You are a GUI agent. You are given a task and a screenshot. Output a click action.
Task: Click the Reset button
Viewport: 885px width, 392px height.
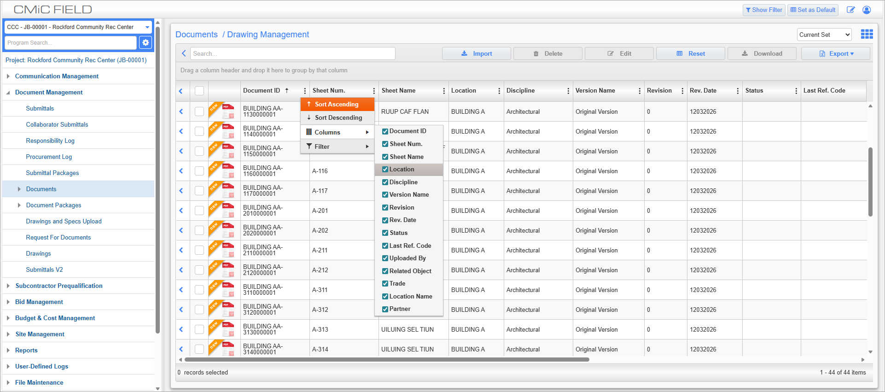[x=691, y=53]
